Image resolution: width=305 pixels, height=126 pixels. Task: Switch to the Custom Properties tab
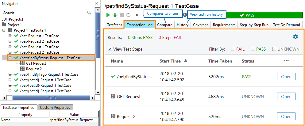click(55, 107)
